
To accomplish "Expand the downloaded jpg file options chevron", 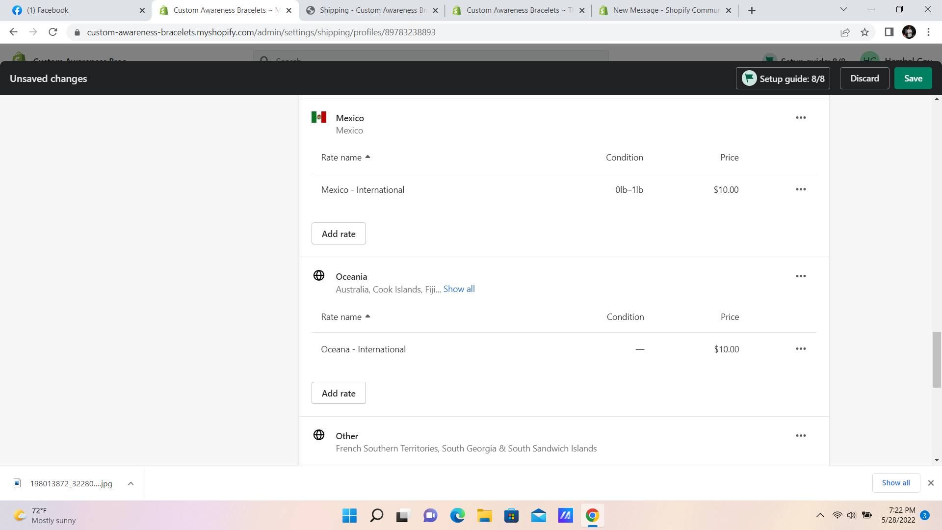I will point(131,484).
